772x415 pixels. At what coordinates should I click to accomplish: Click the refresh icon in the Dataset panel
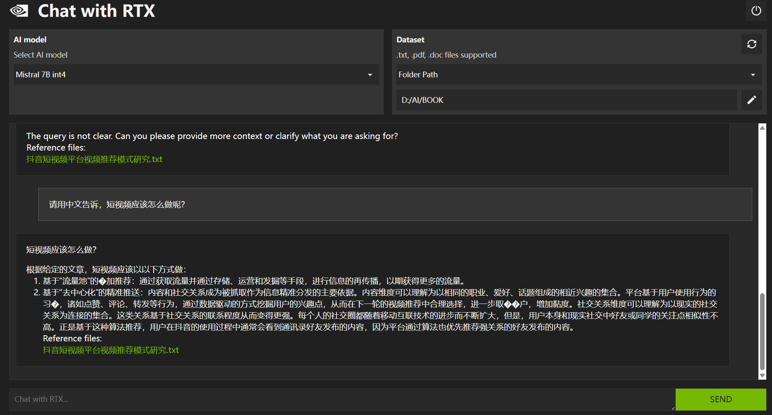pyautogui.click(x=752, y=44)
